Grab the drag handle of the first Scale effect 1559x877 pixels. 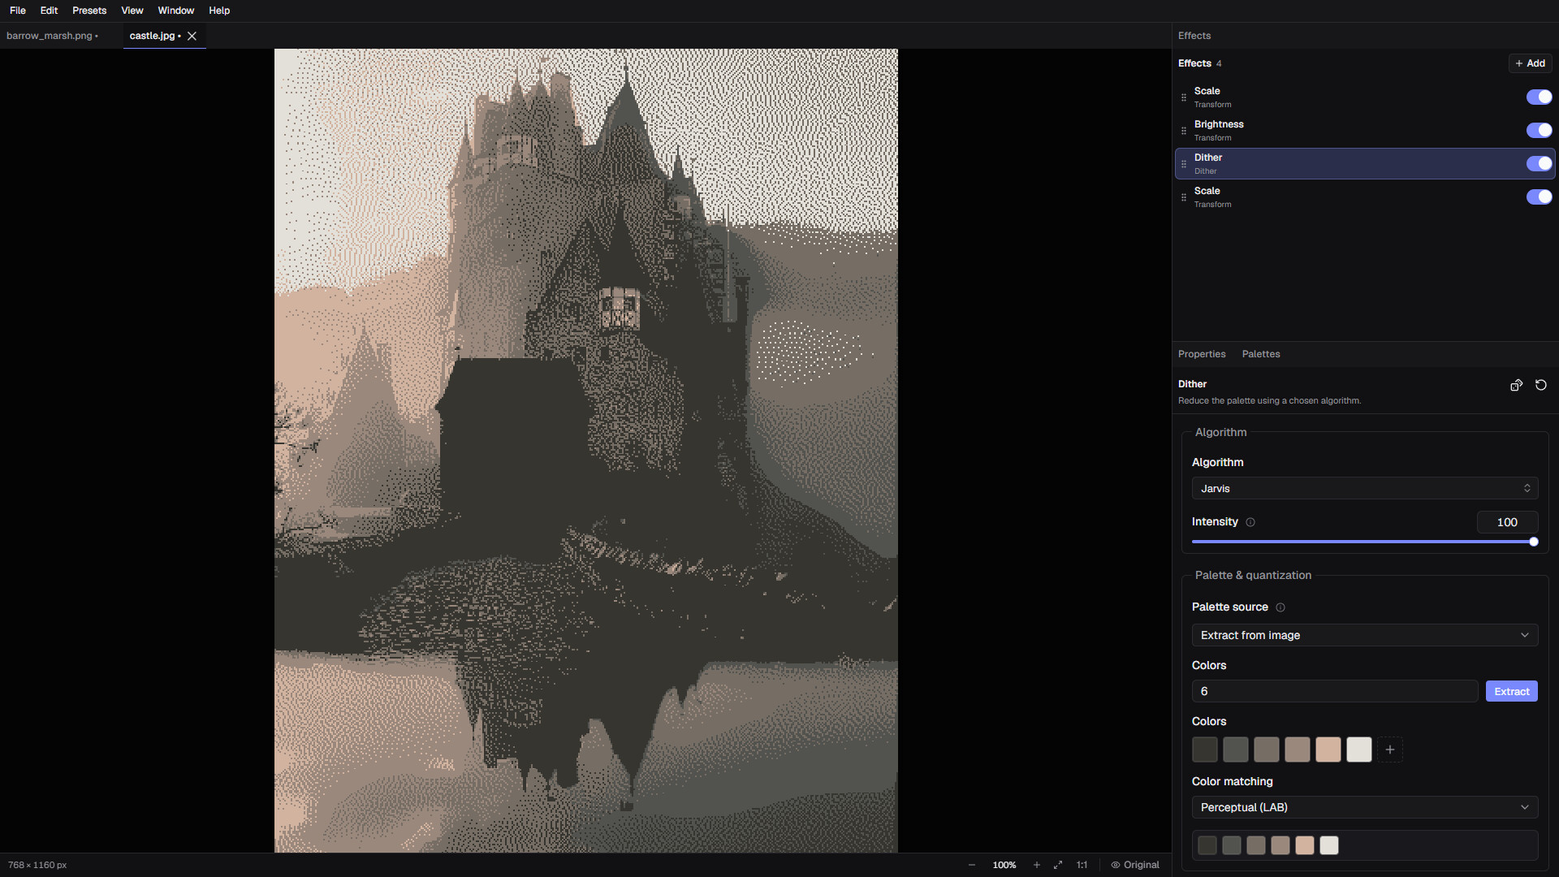(1184, 97)
